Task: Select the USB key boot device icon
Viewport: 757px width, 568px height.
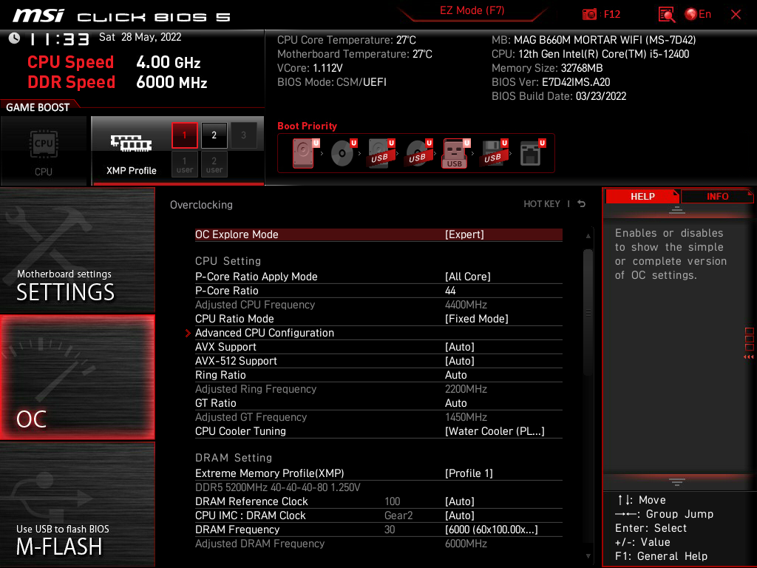Action: click(455, 152)
